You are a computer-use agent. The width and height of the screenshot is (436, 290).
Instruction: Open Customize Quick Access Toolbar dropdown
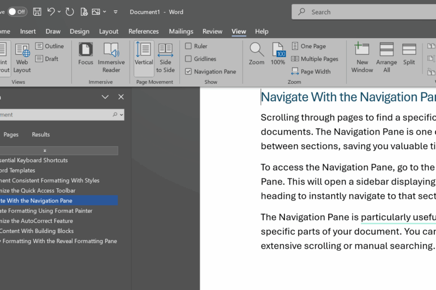pos(116,12)
